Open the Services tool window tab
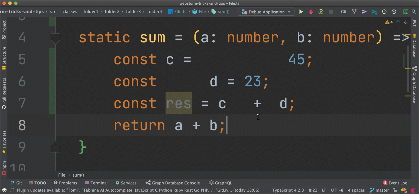The image size is (419, 194). (x=126, y=183)
